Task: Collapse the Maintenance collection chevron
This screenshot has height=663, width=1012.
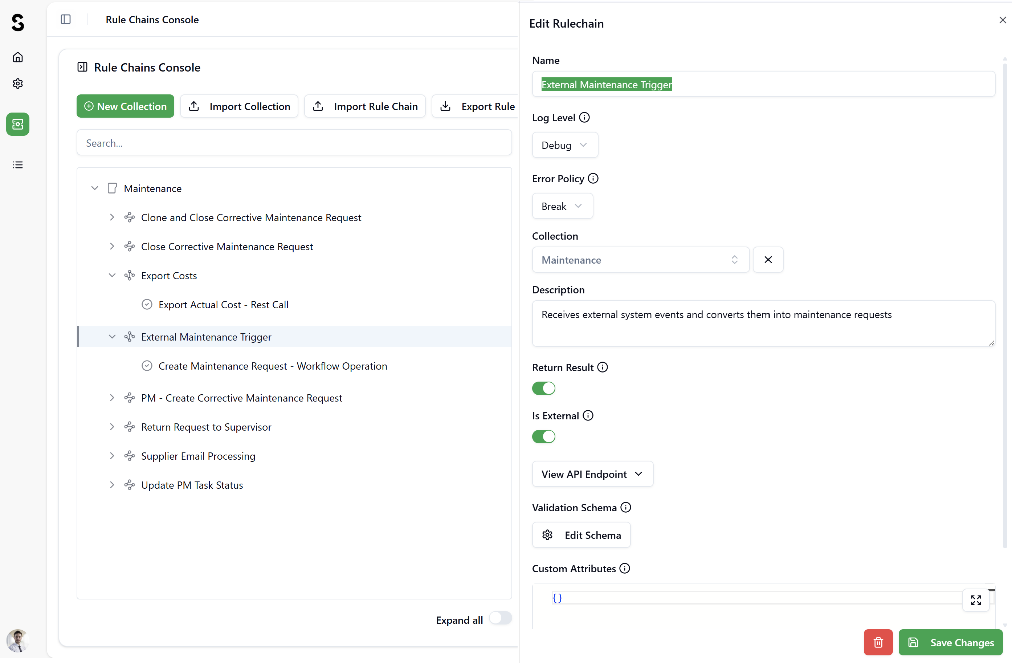Action: click(x=95, y=188)
